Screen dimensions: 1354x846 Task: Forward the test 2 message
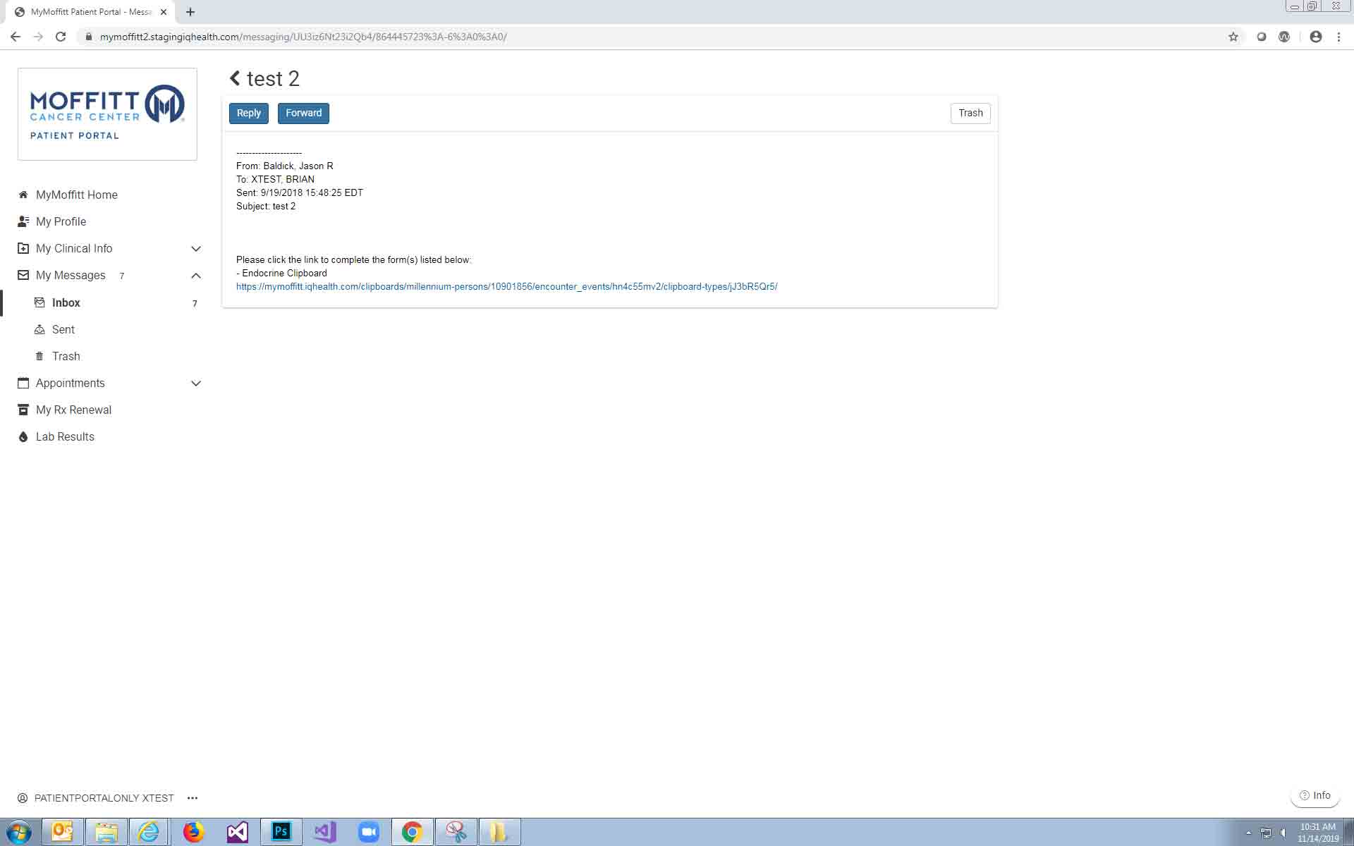[x=303, y=113]
